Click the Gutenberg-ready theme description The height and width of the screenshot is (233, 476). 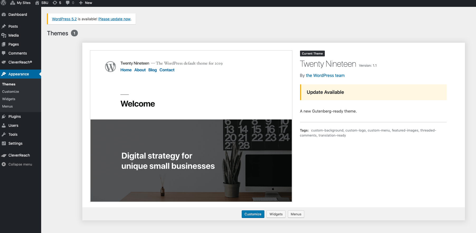(x=328, y=111)
